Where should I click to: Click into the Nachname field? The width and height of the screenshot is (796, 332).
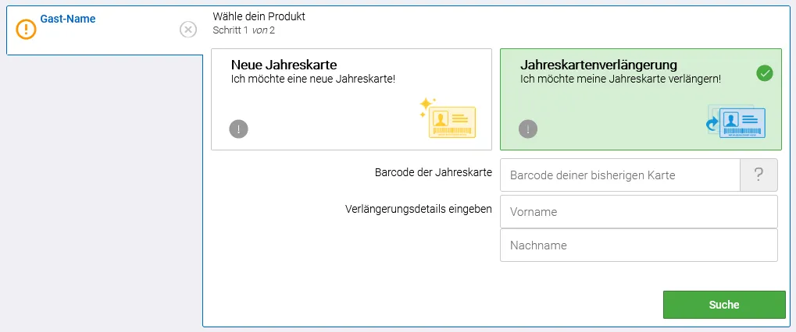click(638, 245)
